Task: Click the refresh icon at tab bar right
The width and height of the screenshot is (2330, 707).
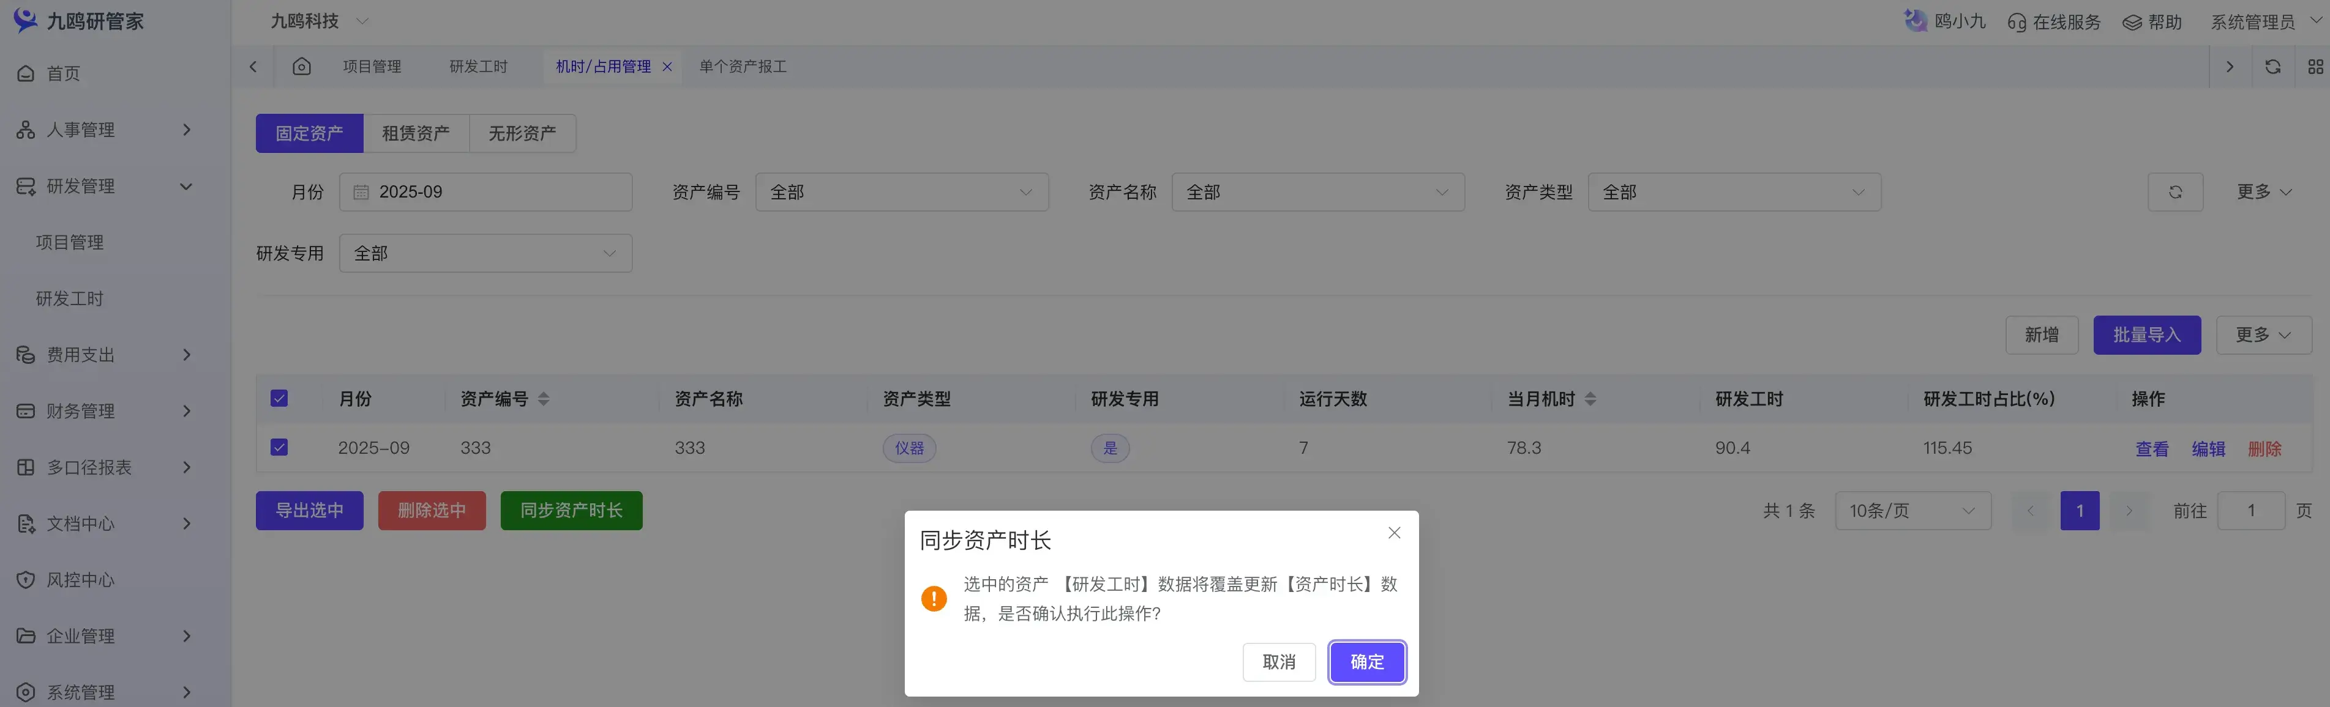Action: (x=2272, y=66)
